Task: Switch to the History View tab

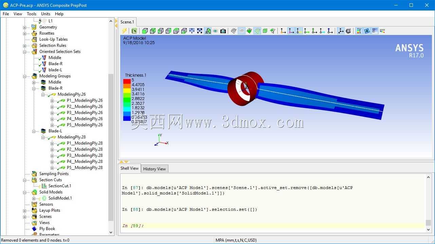Action: [x=155, y=169]
